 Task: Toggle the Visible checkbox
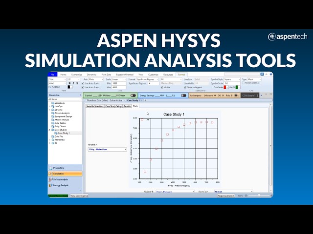pyautogui.click(x=162, y=87)
